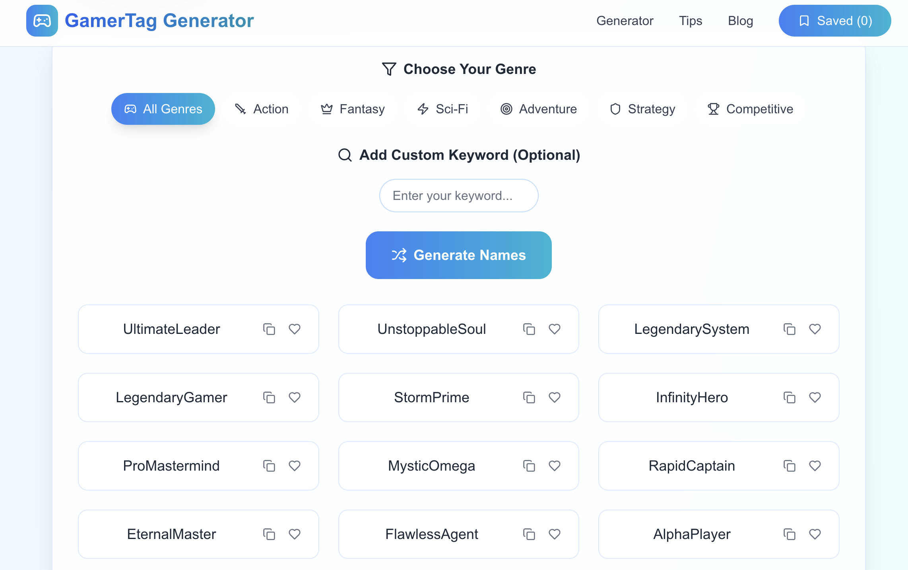This screenshot has width=908, height=570.
Task: Favorite the EternalMaster gamertag
Action: (x=295, y=534)
